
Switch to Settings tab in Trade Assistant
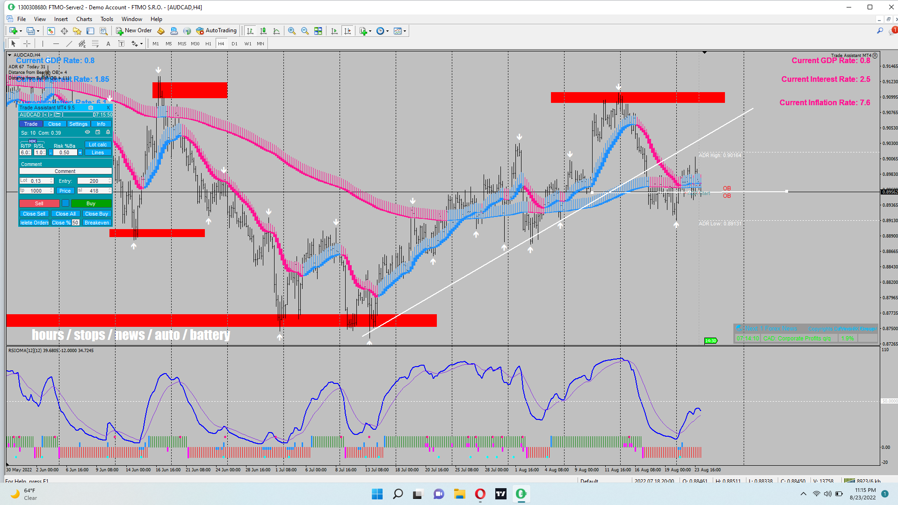click(x=78, y=124)
